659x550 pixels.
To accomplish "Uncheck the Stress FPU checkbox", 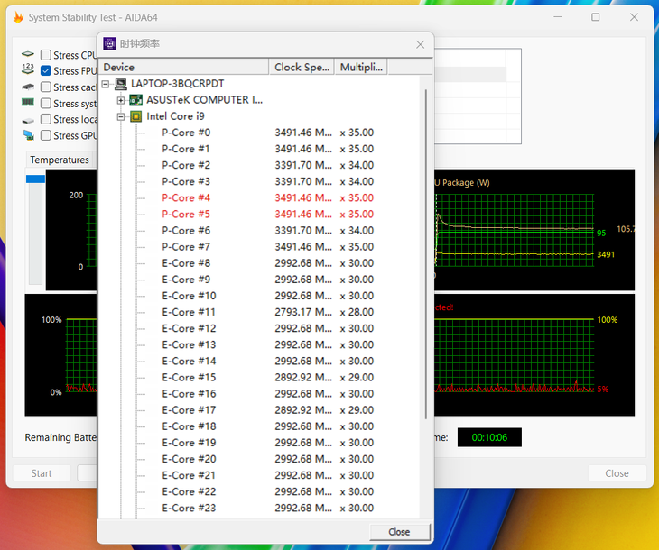I will [x=46, y=71].
